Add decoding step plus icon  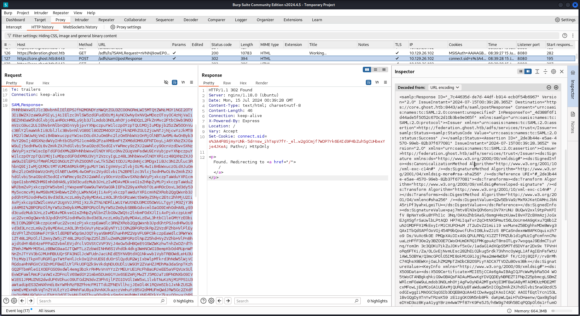(x=556, y=87)
